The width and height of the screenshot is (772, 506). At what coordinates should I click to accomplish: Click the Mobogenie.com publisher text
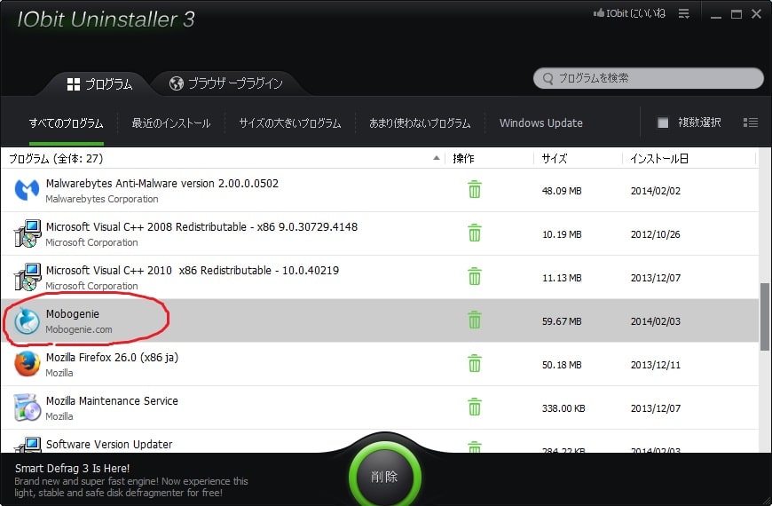(x=79, y=329)
